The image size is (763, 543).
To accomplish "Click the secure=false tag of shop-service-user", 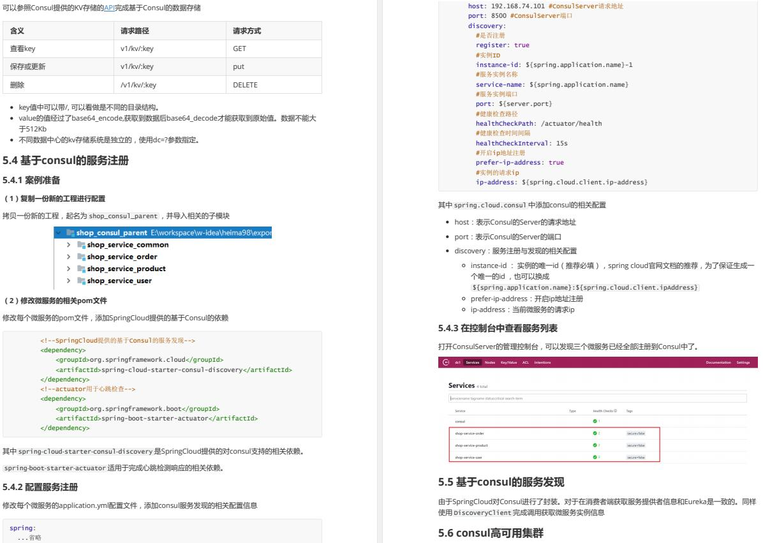I will (635, 457).
